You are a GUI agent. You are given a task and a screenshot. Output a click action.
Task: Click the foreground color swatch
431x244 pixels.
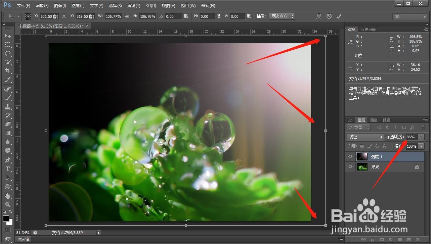pyautogui.click(x=6, y=218)
